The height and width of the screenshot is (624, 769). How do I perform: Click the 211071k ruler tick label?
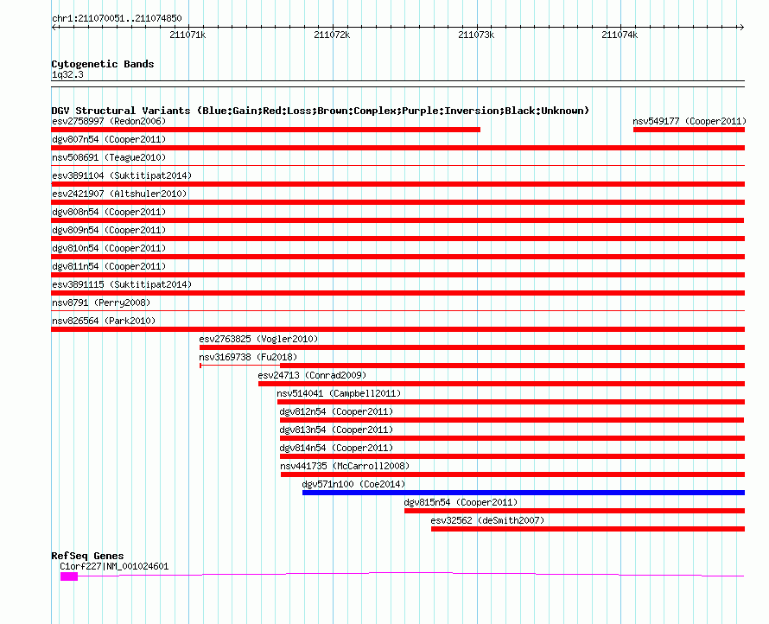tap(187, 35)
